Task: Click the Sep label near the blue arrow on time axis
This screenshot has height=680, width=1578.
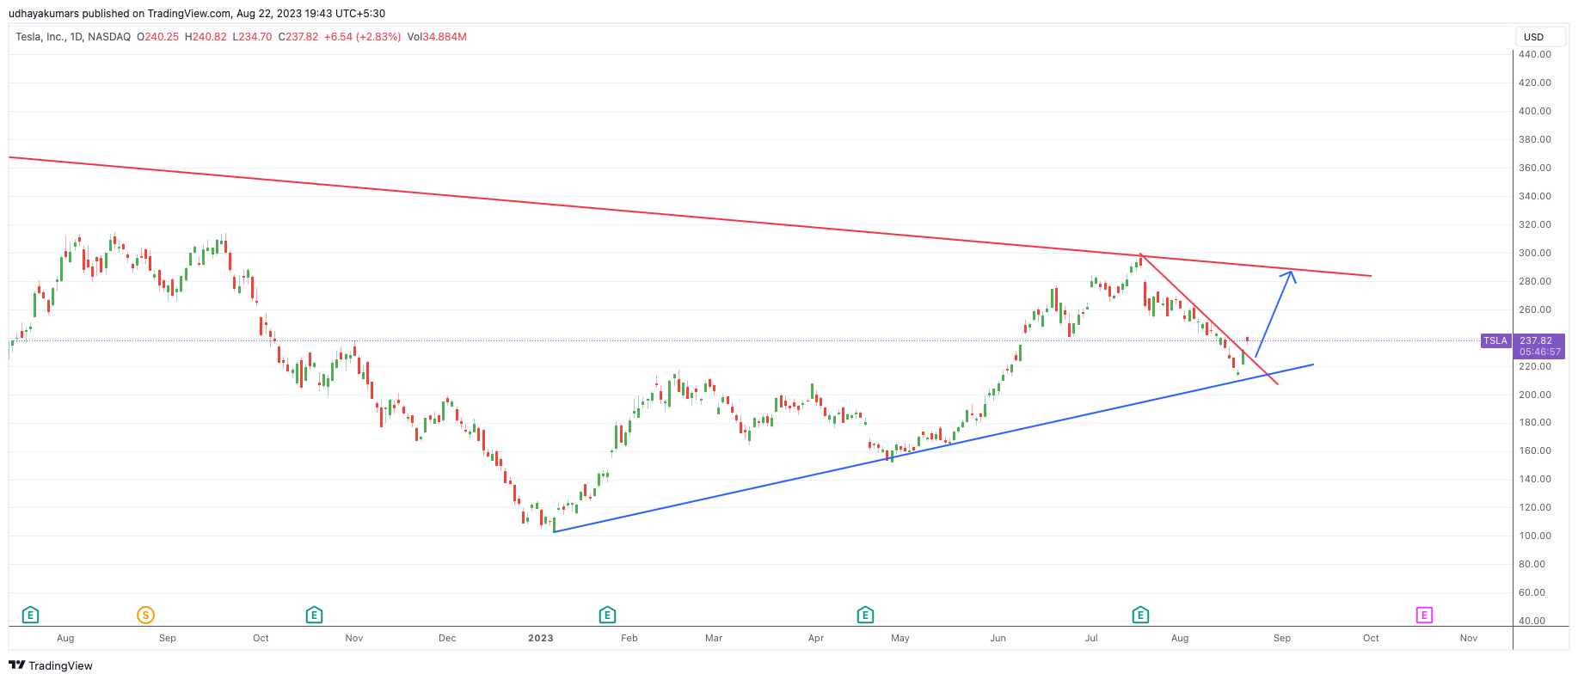Action: pyautogui.click(x=1282, y=638)
